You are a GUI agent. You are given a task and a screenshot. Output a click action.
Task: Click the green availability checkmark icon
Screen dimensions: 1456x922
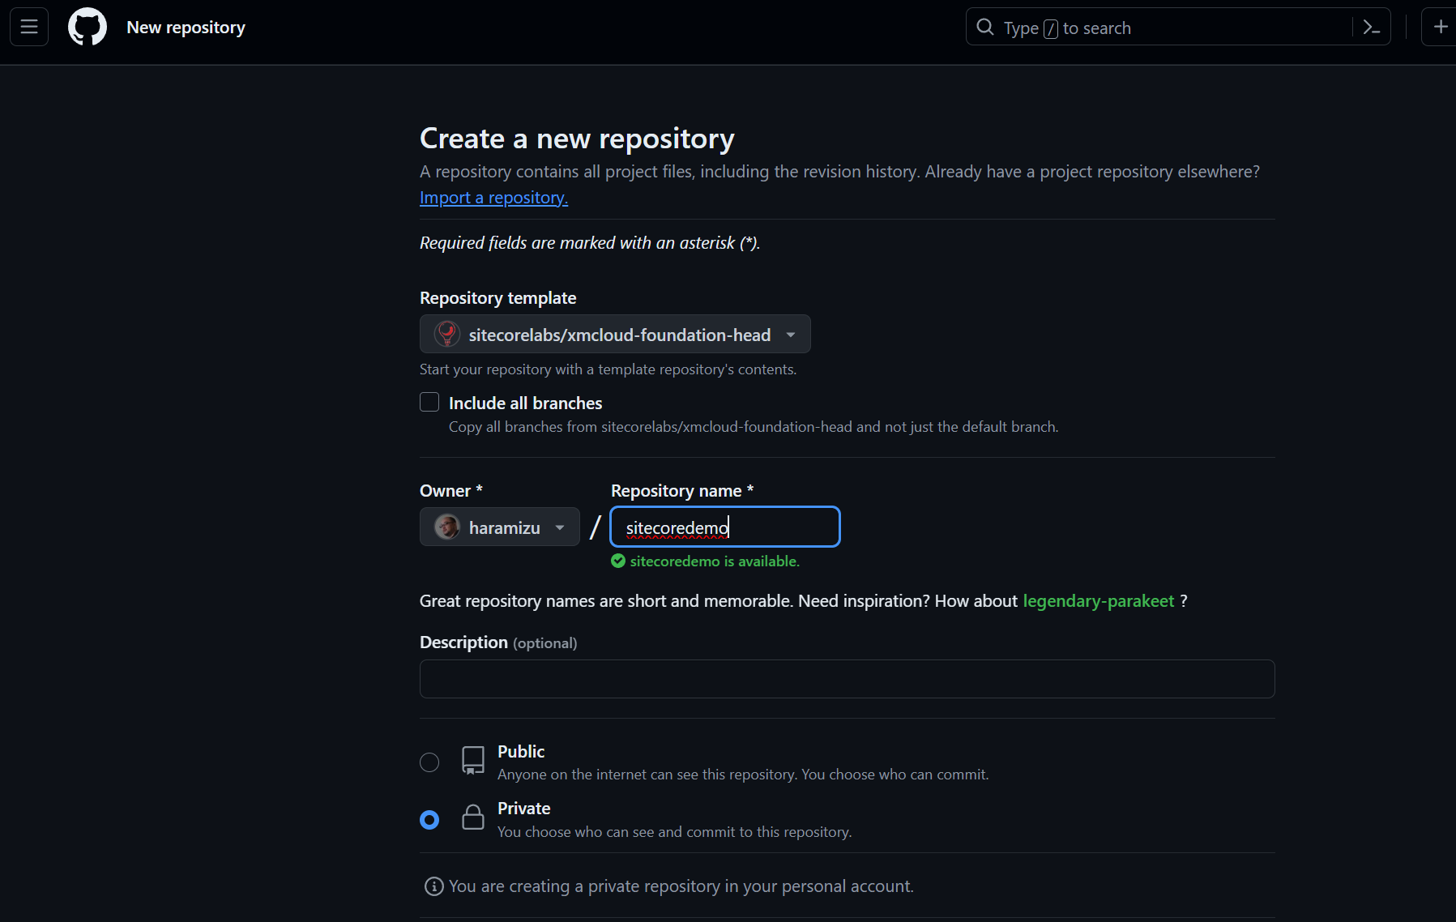coord(618,561)
